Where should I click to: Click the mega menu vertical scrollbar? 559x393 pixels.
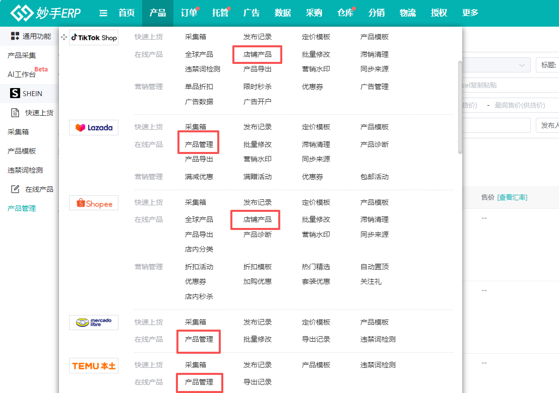460,108
